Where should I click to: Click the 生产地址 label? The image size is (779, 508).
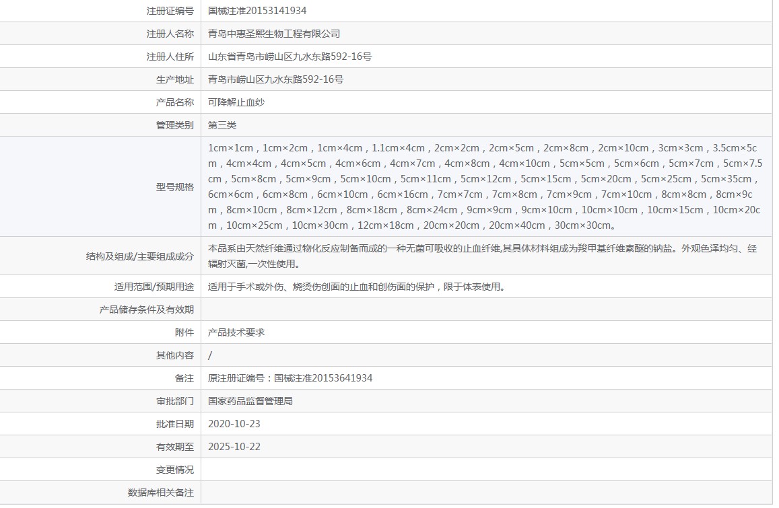tap(175, 79)
